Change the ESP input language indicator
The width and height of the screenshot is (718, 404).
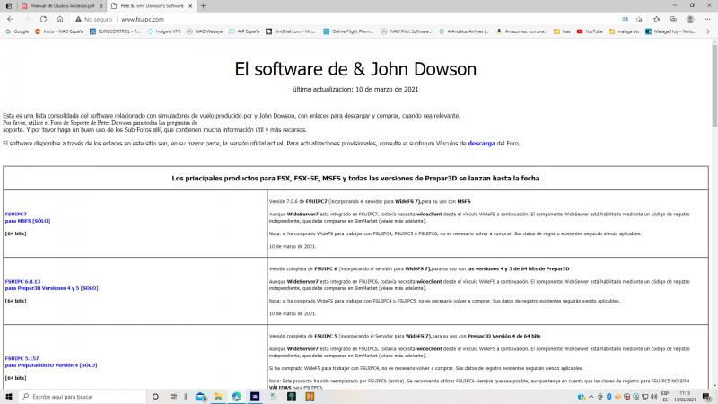[x=665, y=397]
